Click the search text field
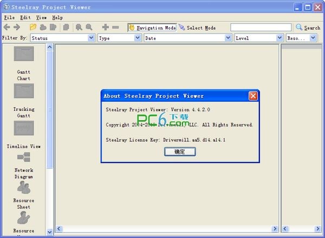The width and height of the screenshot is (325, 238). (261, 28)
